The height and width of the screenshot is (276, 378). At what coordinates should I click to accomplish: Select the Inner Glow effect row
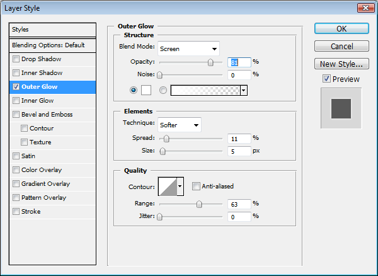(x=52, y=101)
